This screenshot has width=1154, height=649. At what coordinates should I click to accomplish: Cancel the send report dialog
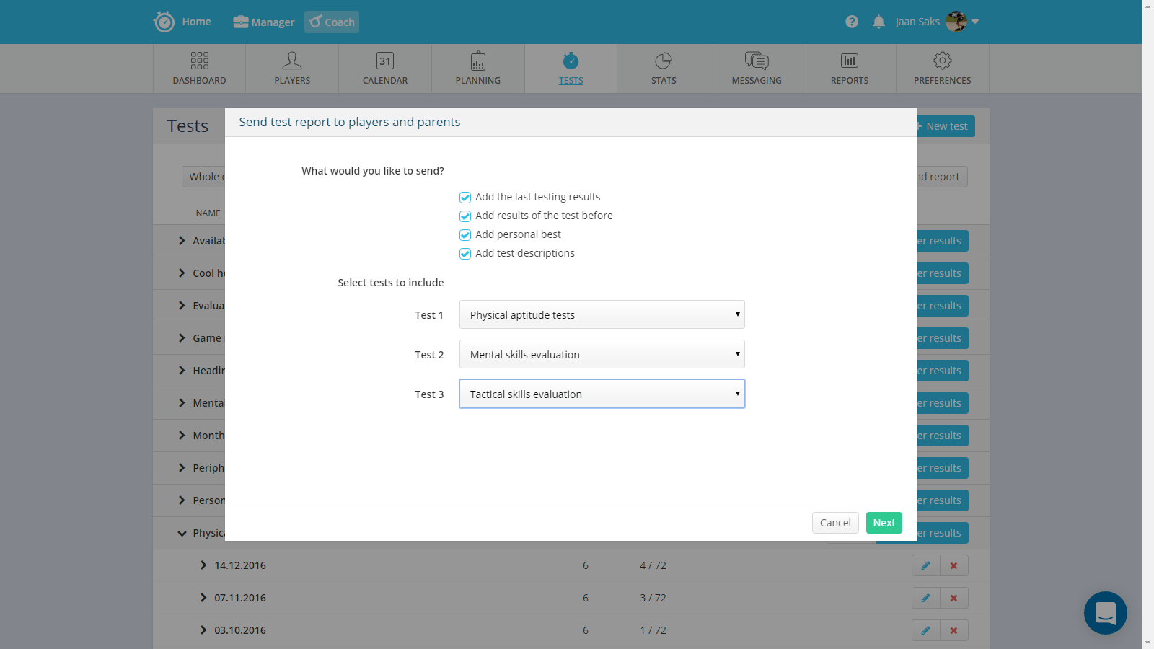click(x=835, y=523)
